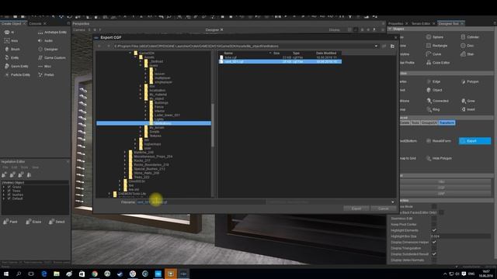497x279 pixels.
Task: Choose Geom Entity in Create Object
Action: click(x=16, y=67)
